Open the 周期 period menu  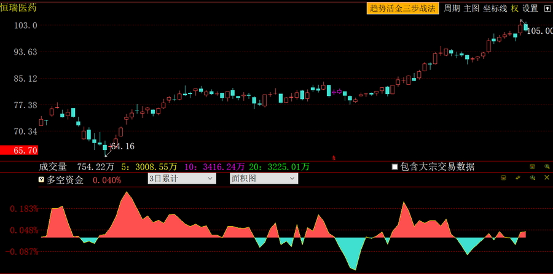[x=452, y=9]
